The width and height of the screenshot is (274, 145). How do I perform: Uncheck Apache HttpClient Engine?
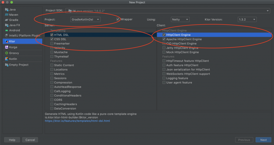click(x=164, y=39)
